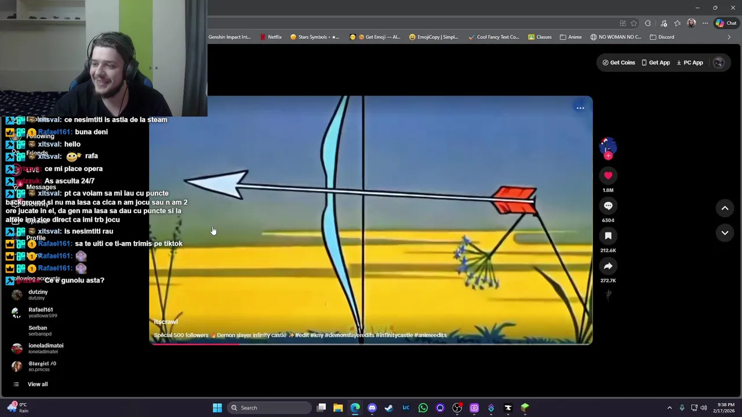Open the Edge profile picture
This screenshot has height=417, width=742.
[x=691, y=23]
